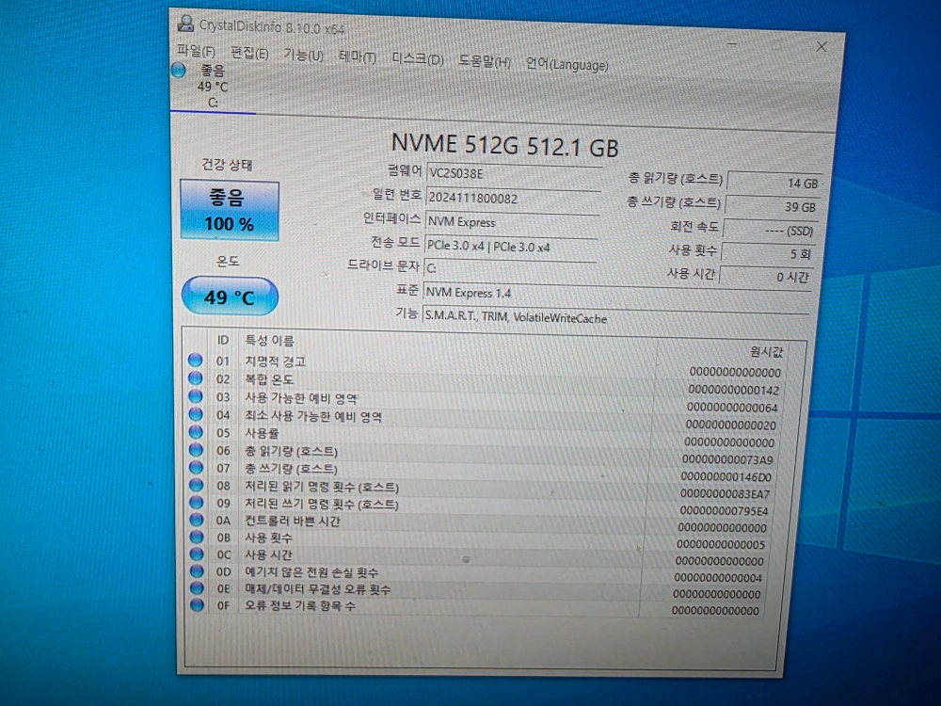Click the firmware field VC2S038E
Image resolution: width=941 pixels, height=706 pixels.
tap(513, 173)
